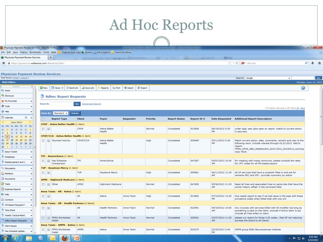
Task: Open a new browser tab with plus
Action: (x=51, y=57)
